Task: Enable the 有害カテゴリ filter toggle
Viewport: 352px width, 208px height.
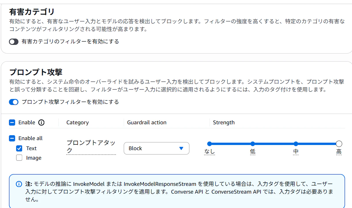Action: point(14,42)
